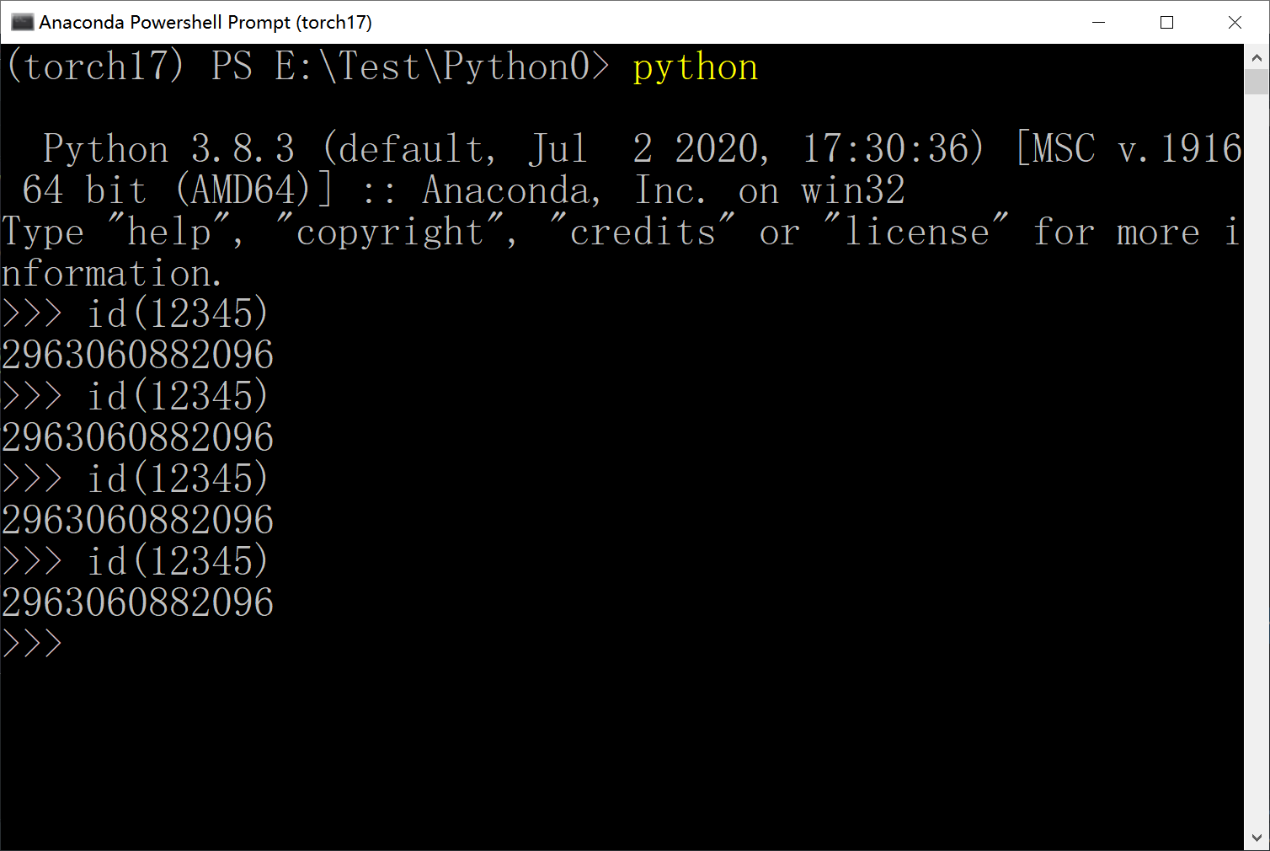Click the final >>> interactive prompt

(32, 644)
